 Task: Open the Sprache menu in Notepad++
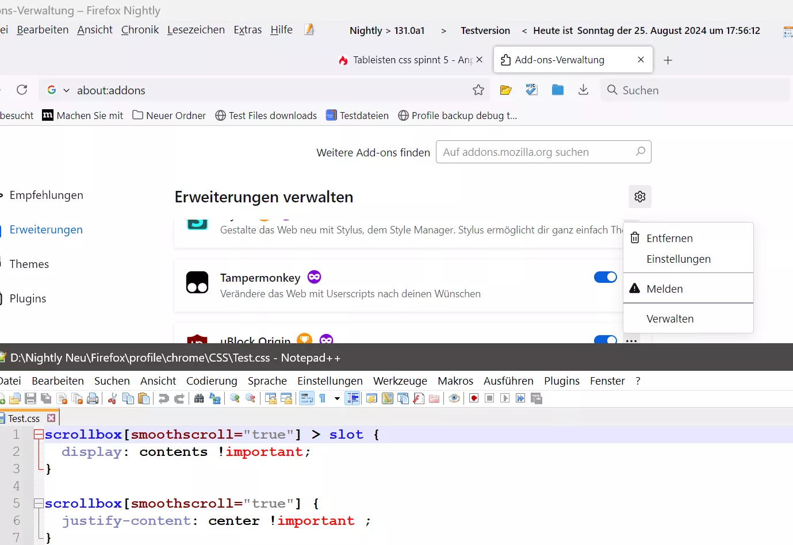tap(267, 381)
